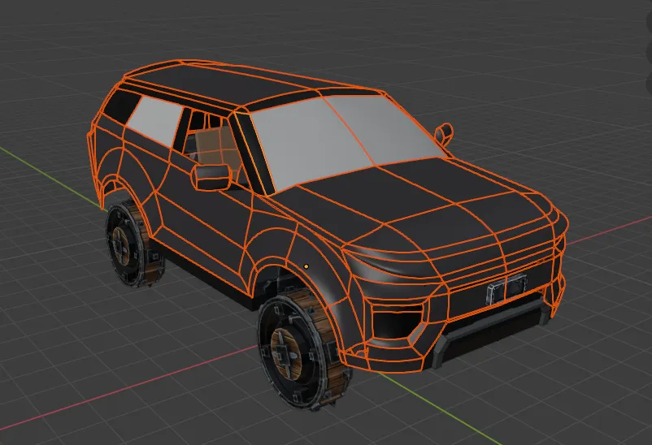The width and height of the screenshot is (652, 445).
Task: Click the orange object origin dot
Action: click(306, 266)
